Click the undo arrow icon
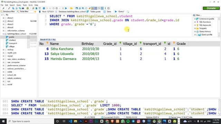The height and width of the screenshot is (124, 221). [20, 8]
